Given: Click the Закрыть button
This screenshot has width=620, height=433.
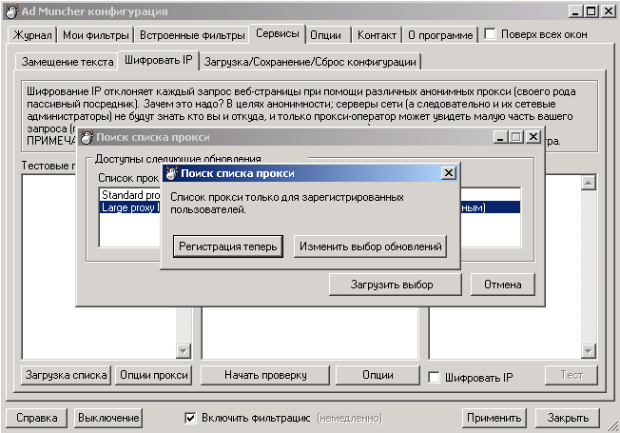Looking at the screenshot, I should pyautogui.click(x=568, y=418).
